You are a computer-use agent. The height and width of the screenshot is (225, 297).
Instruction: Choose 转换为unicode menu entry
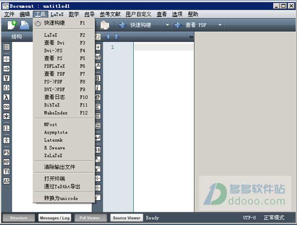(x=64, y=198)
